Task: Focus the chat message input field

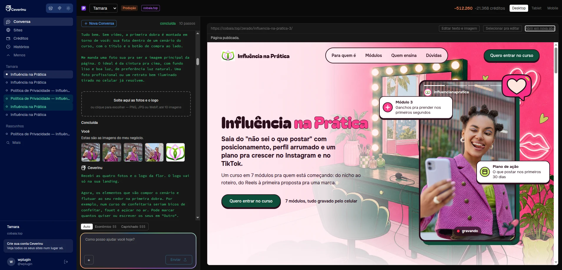Action: coord(138,243)
